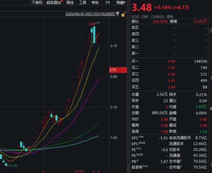This screenshot has height=173, width=212.
Task: Click the SZSE exchange label
Action: click(x=135, y=17)
